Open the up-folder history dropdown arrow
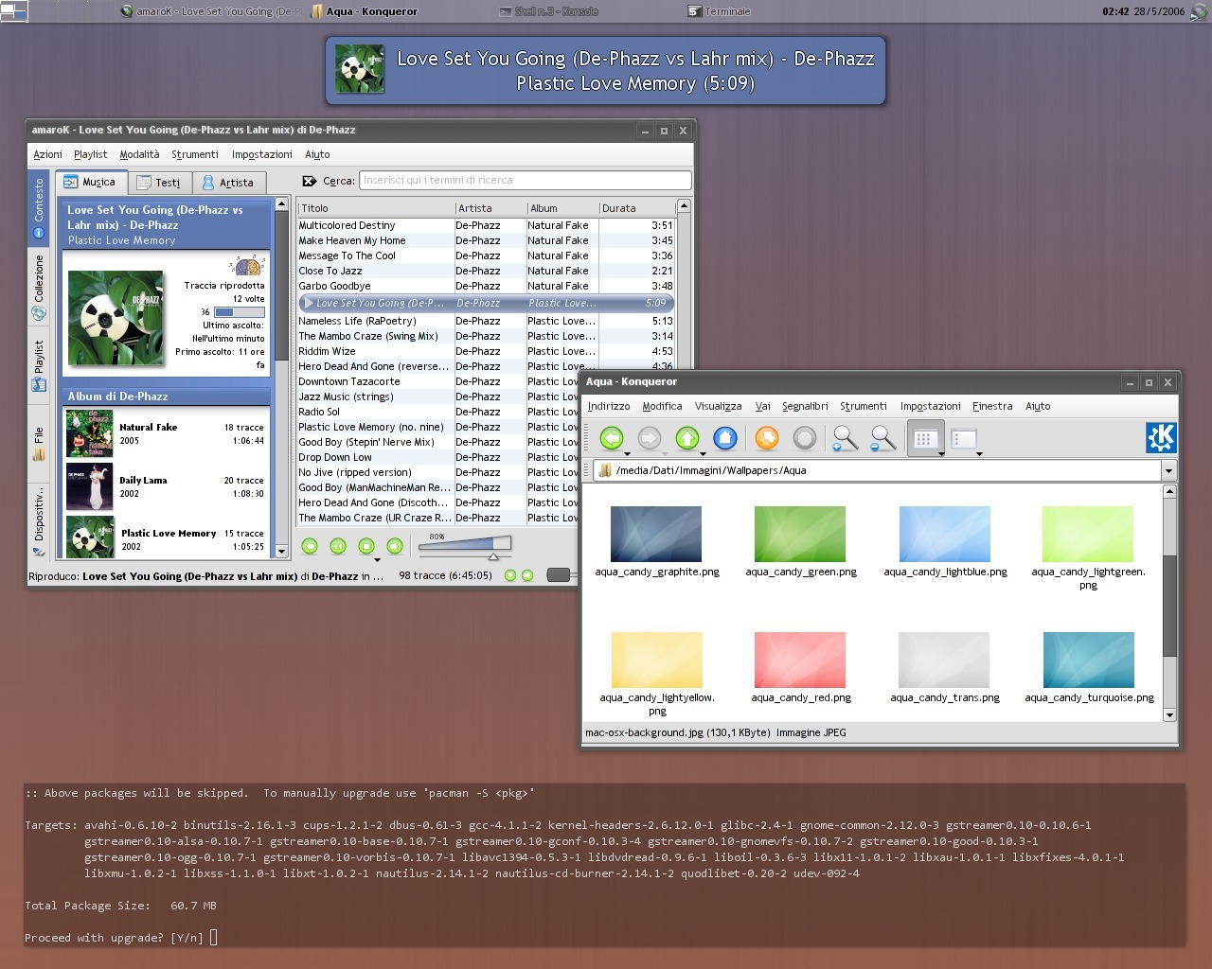Image resolution: width=1212 pixels, height=969 pixels. (x=703, y=454)
